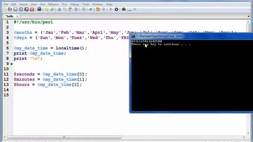Create a new file with the toolbar icon

click(5, 9)
